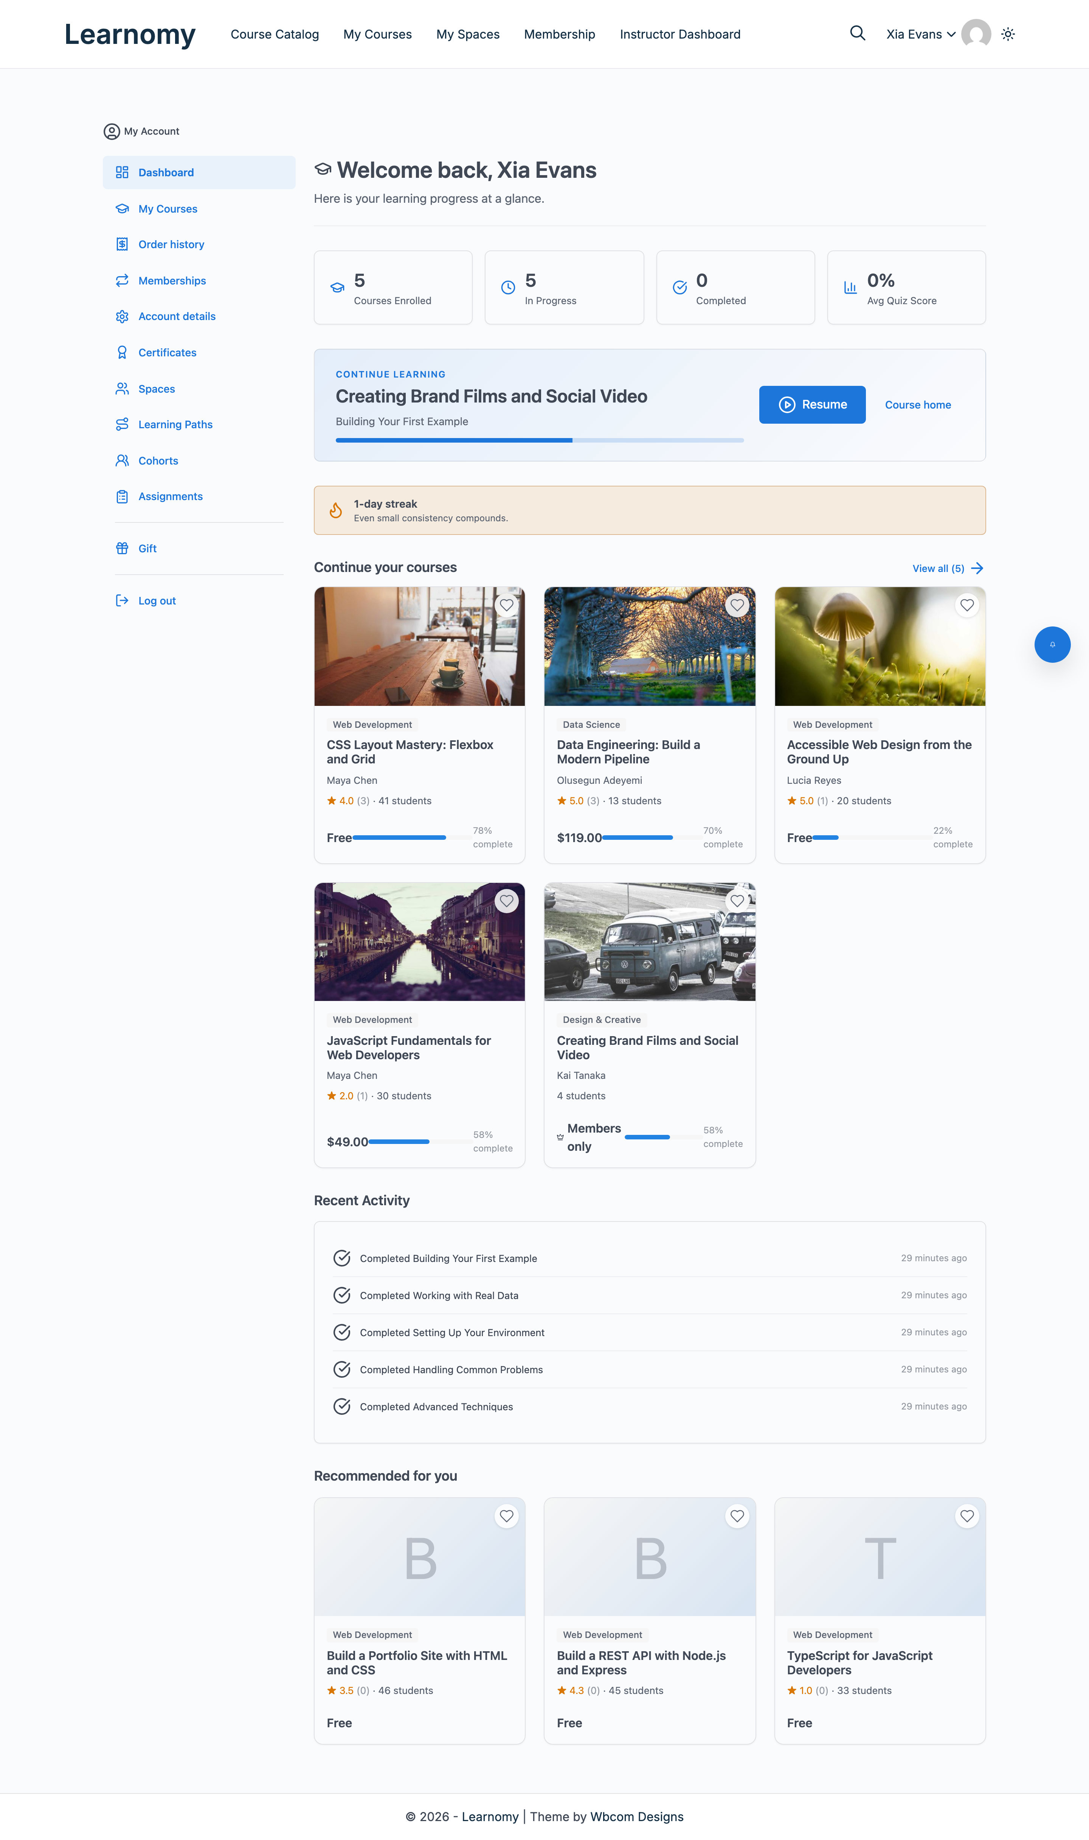Click the Avg Quiz Score chart icon
The width and height of the screenshot is (1089, 1840).
click(850, 288)
